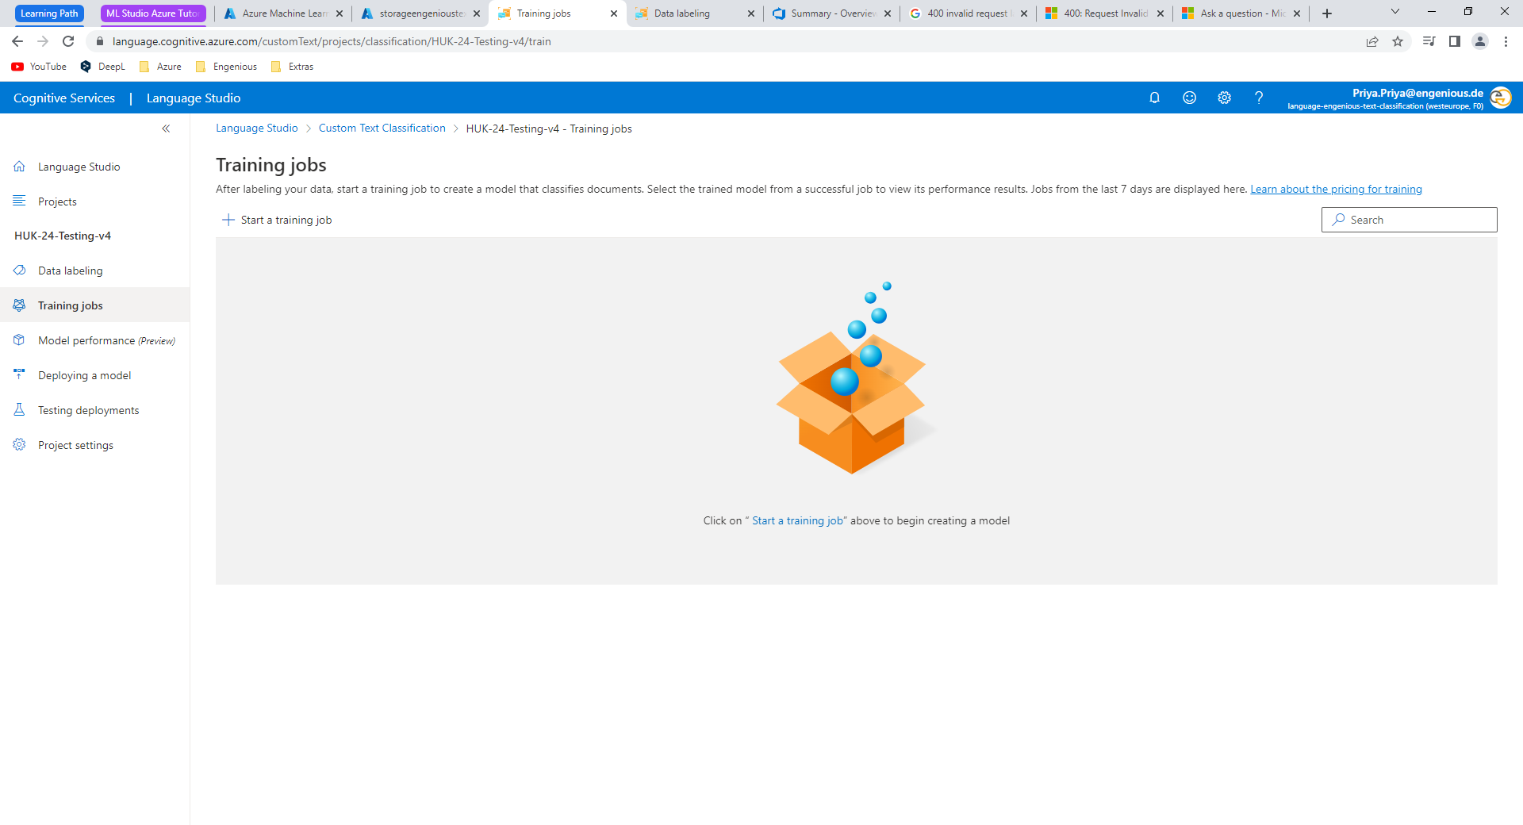This screenshot has width=1523, height=825.
Task: Open the settings gear in header
Action: 1224,98
